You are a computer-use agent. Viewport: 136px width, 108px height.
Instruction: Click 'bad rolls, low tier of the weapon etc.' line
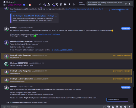point(22,47)
